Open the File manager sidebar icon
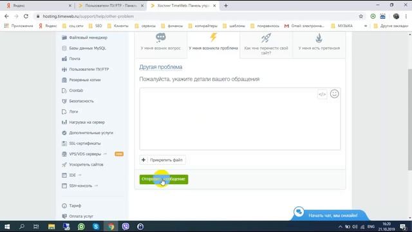This screenshot has width=412, height=232. pyautogui.click(x=64, y=37)
